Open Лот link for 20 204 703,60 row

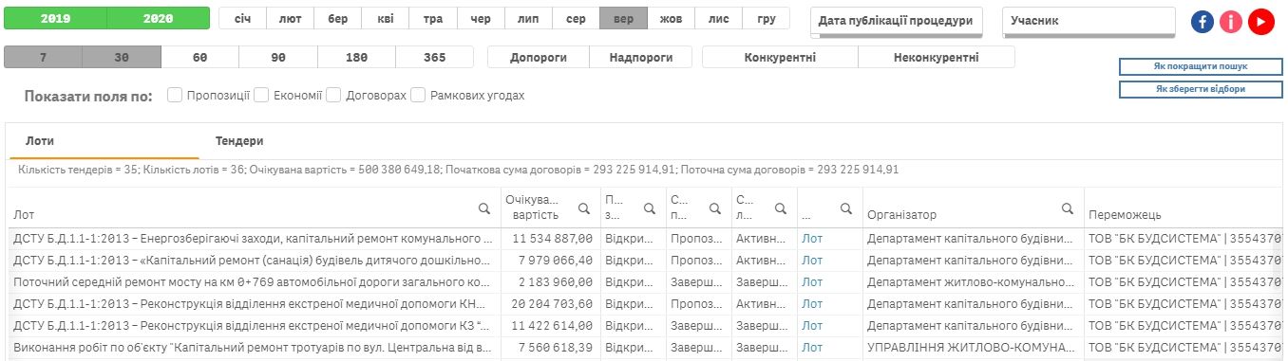[812, 303]
